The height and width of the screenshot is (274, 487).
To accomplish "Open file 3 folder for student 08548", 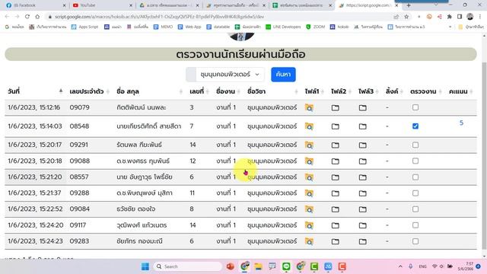I will pos(362,126).
